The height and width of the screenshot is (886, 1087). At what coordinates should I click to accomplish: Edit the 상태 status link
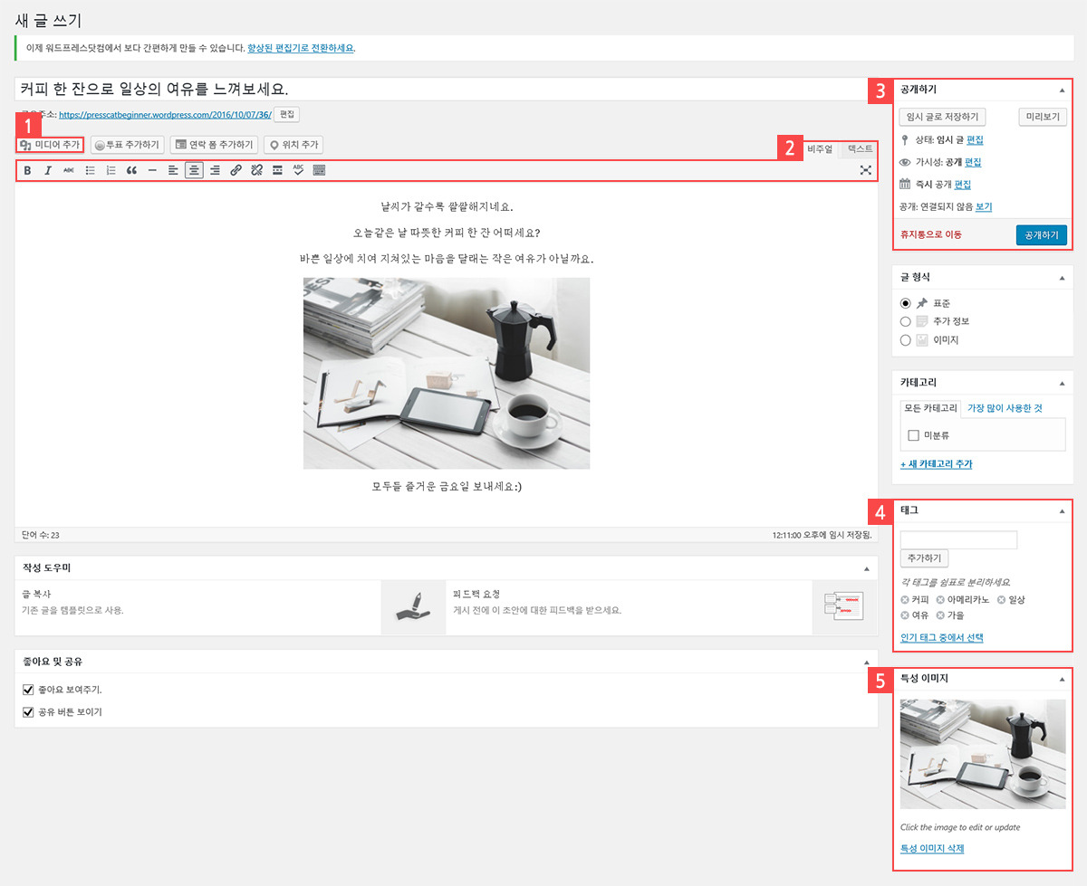pyautogui.click(x=975, y=140)
